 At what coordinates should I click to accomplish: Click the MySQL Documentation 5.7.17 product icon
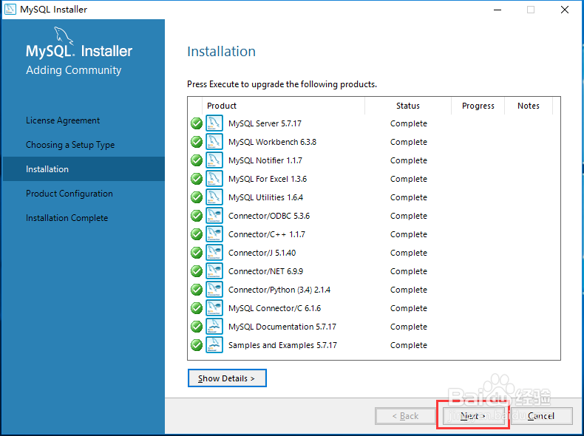click(214, 327)
